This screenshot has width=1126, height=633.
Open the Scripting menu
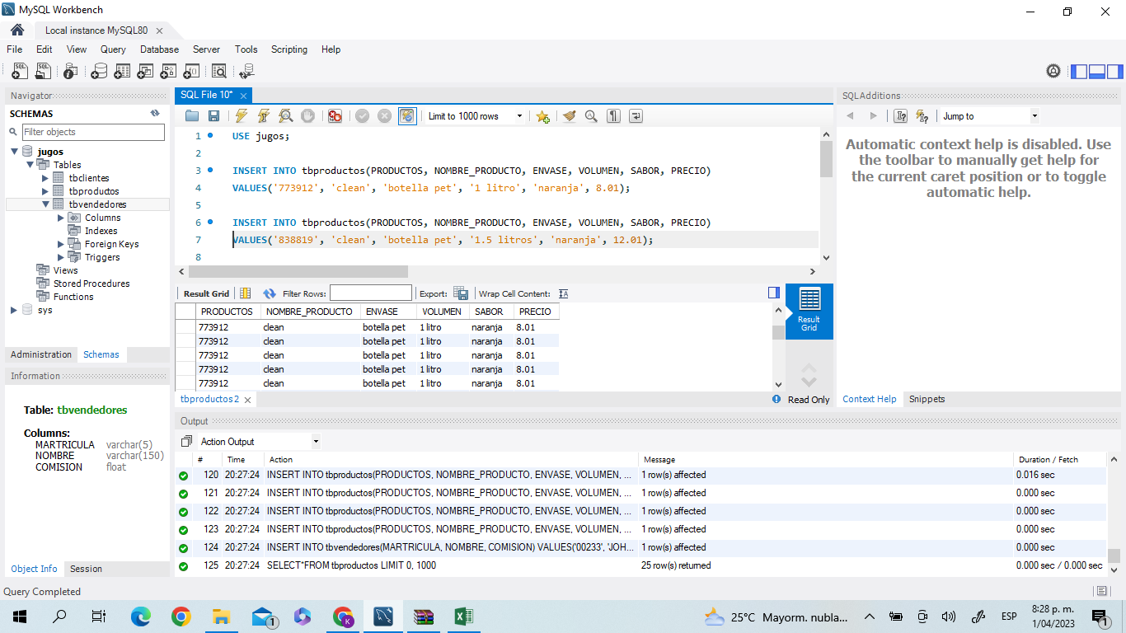289,49
